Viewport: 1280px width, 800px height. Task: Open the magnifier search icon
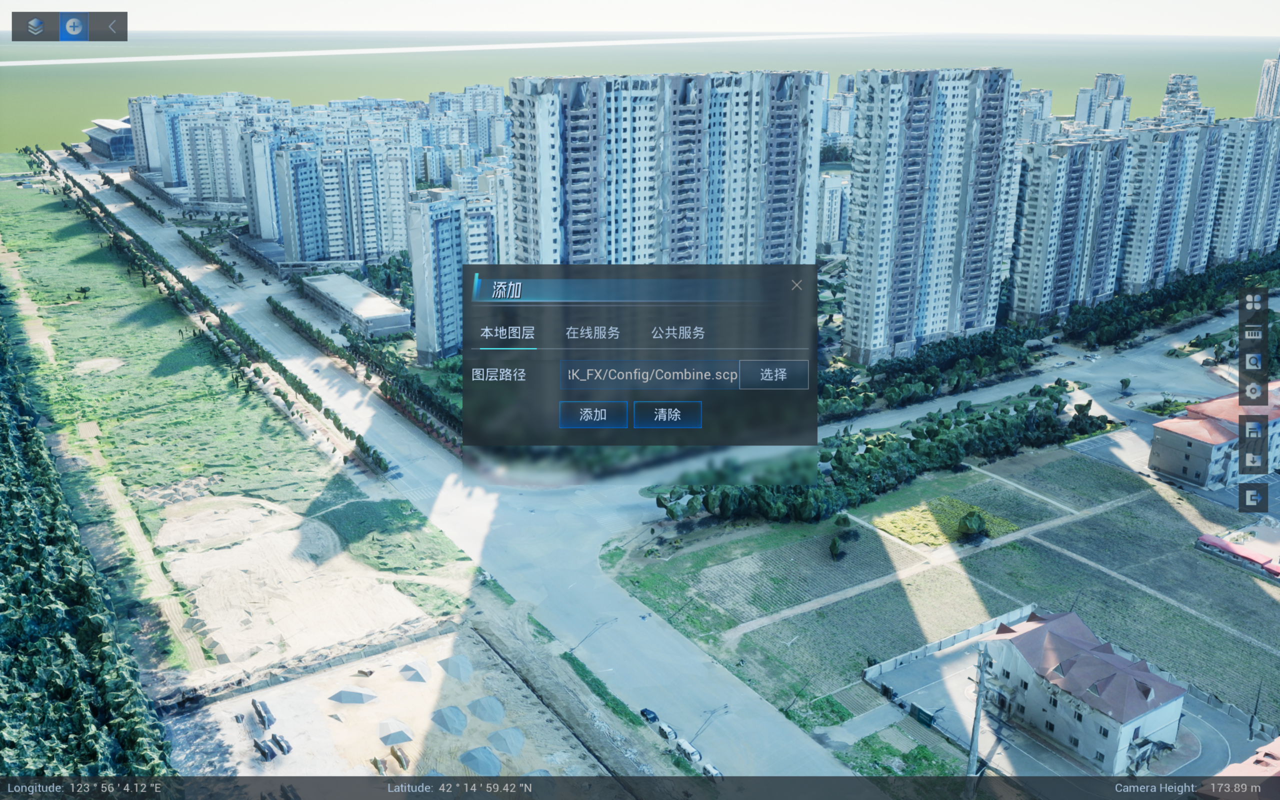point(1253,362)
